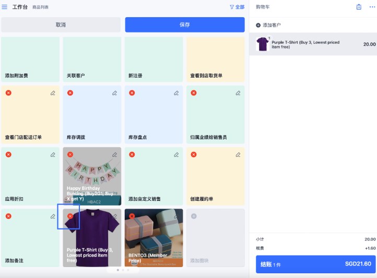
Task: Remove the 库存盘点 tile
Action: [132, 93]
